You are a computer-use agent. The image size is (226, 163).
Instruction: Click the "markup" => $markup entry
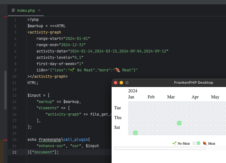tap(59, 102)
